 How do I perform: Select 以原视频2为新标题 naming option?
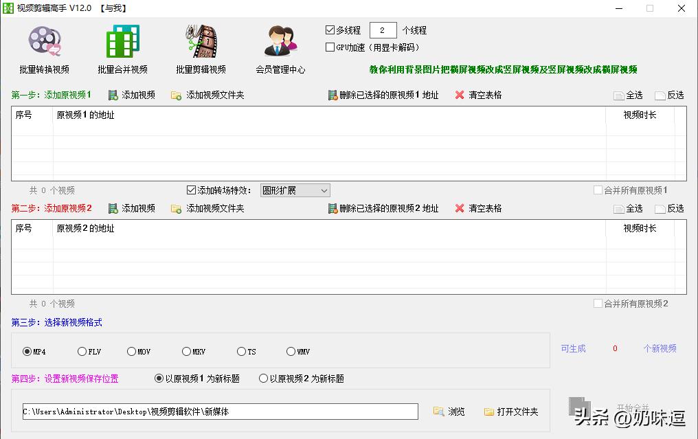coord(264,378)
